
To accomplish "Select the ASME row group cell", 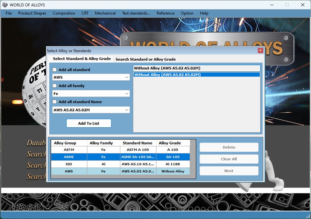I will point(69,157).
